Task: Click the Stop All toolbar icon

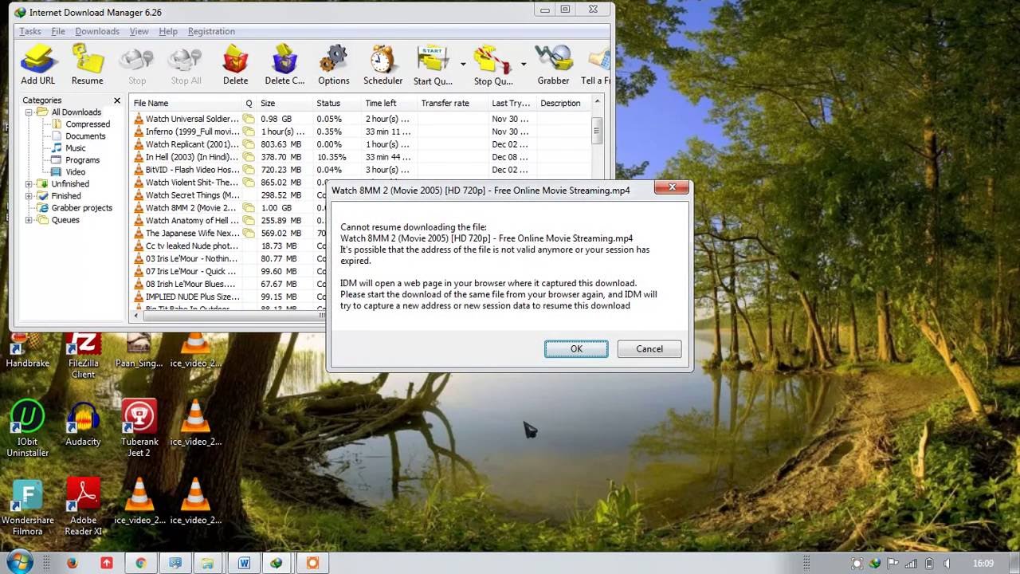Action: [186, 65]
